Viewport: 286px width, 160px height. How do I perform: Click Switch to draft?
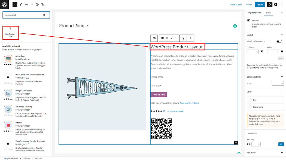tap(236, 5)
